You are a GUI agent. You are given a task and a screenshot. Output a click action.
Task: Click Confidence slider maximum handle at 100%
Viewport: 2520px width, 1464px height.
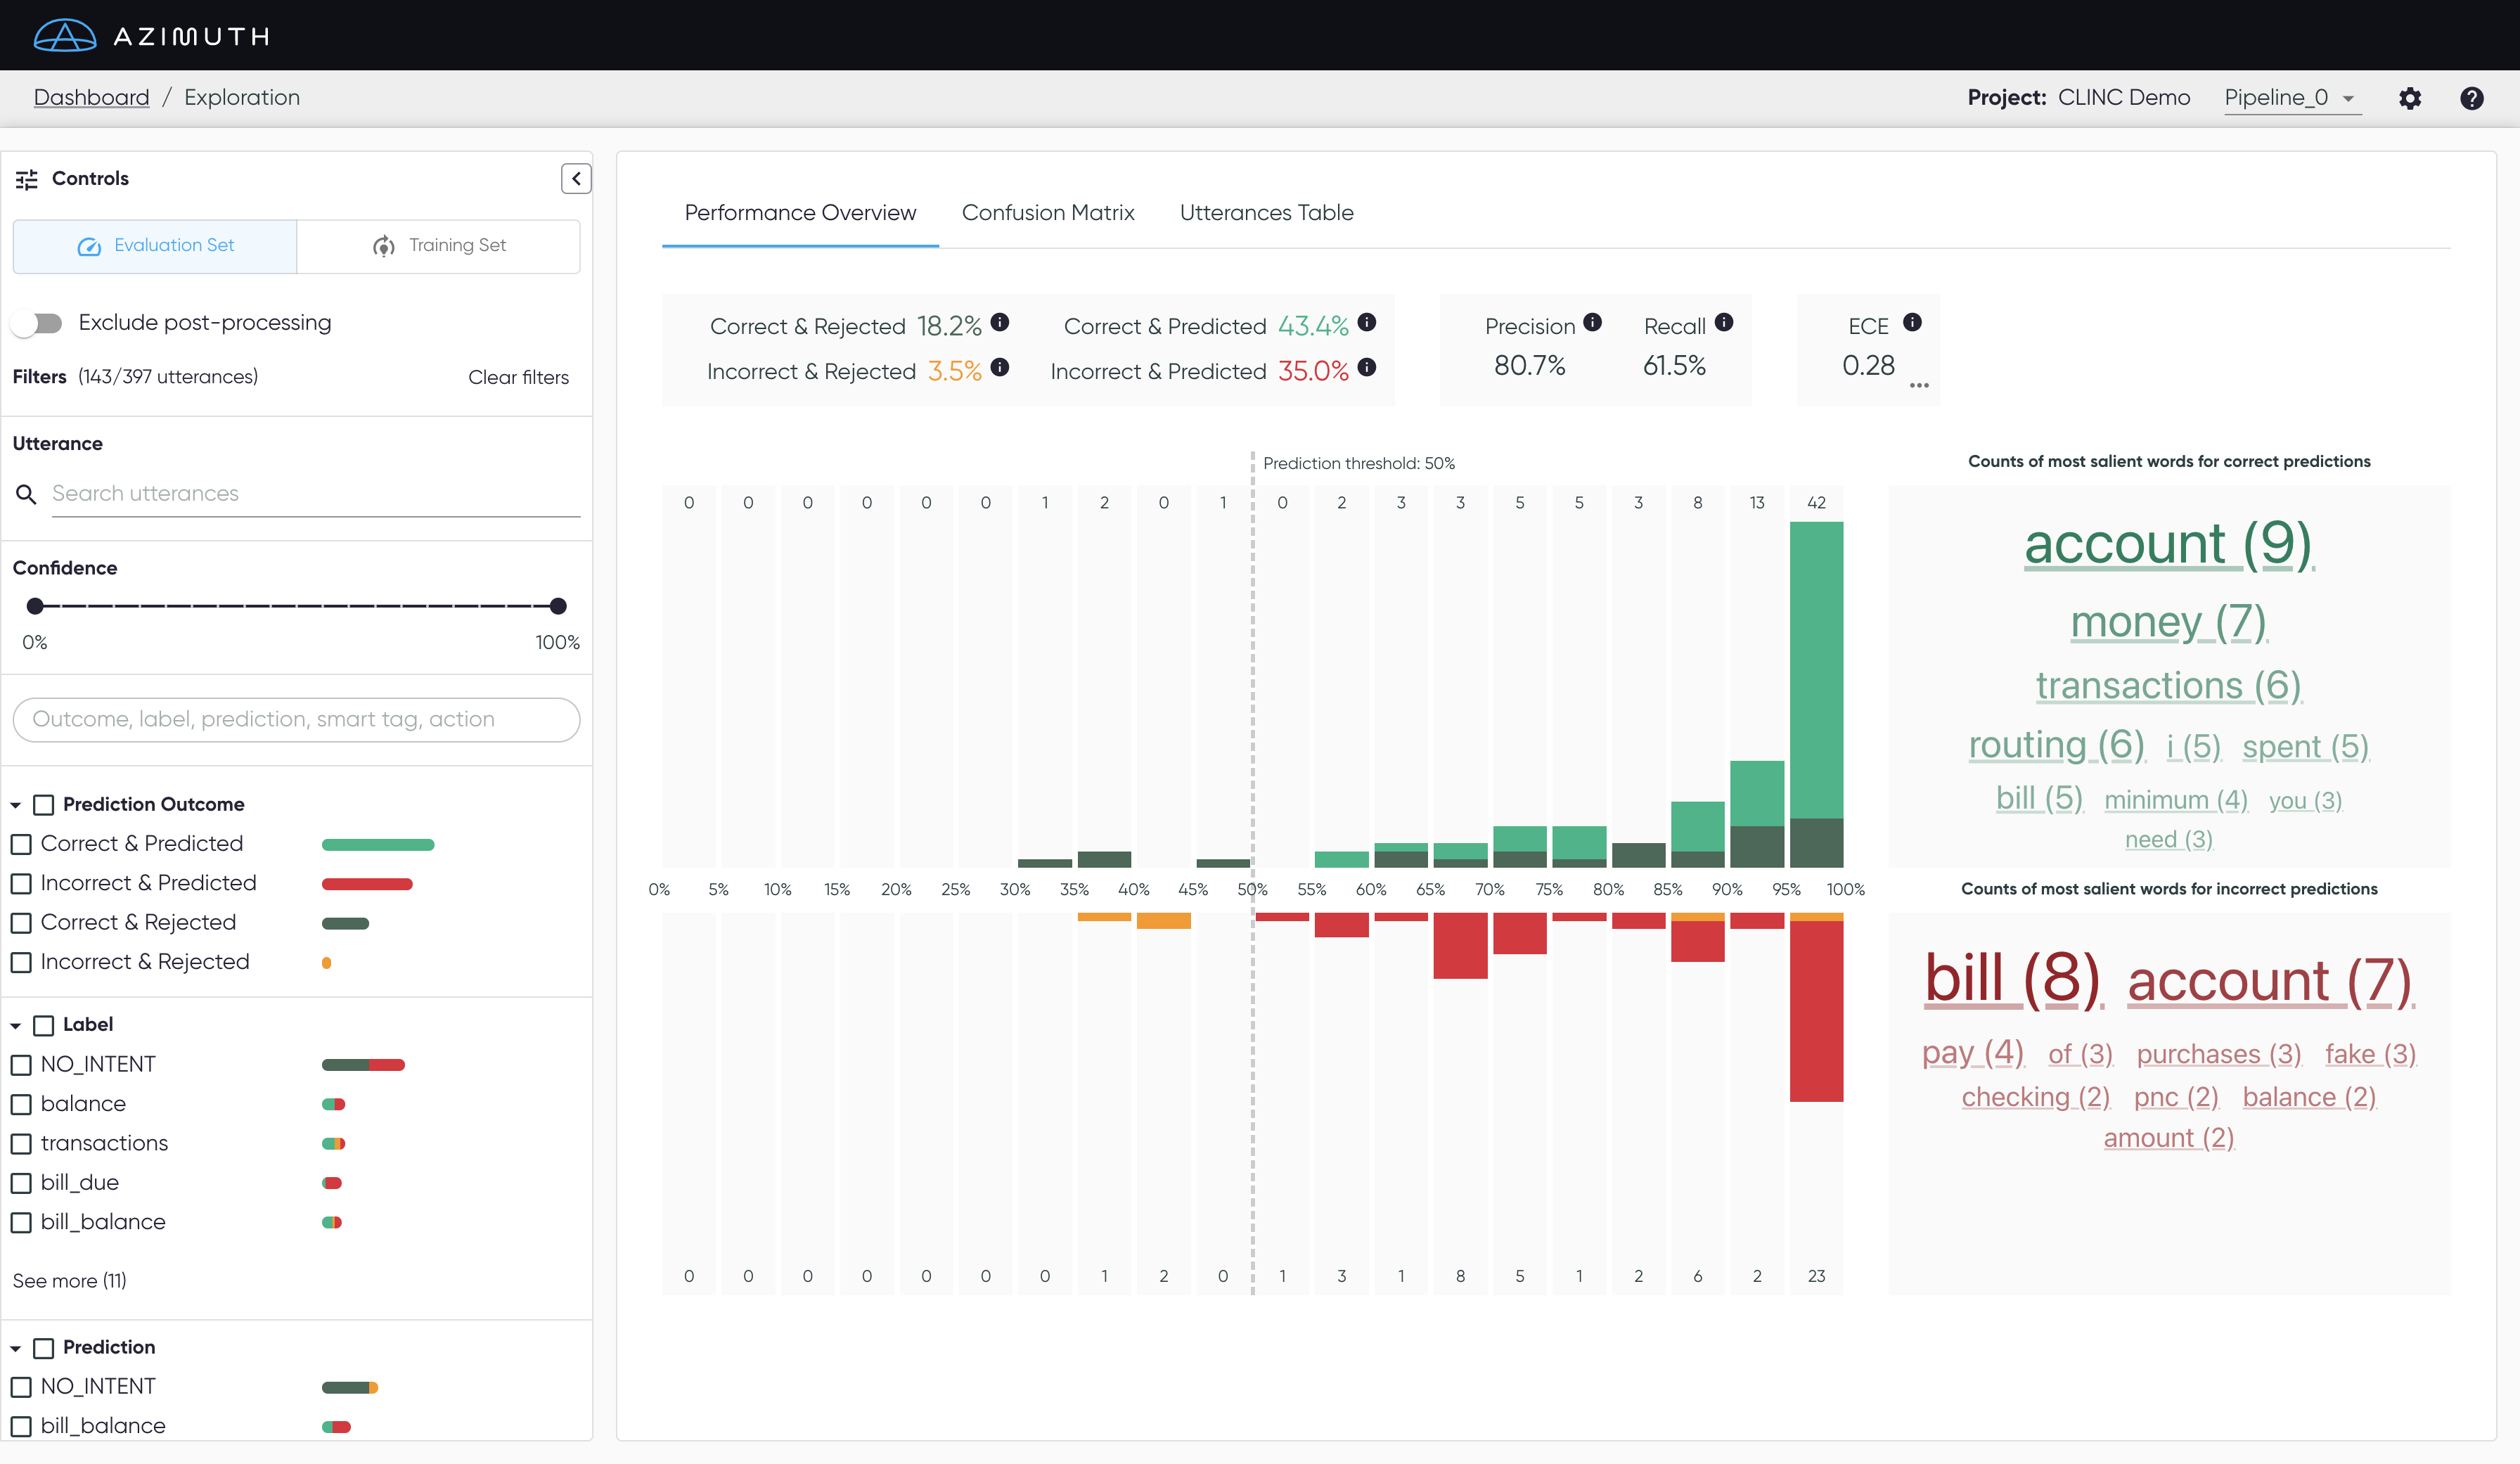558,606
